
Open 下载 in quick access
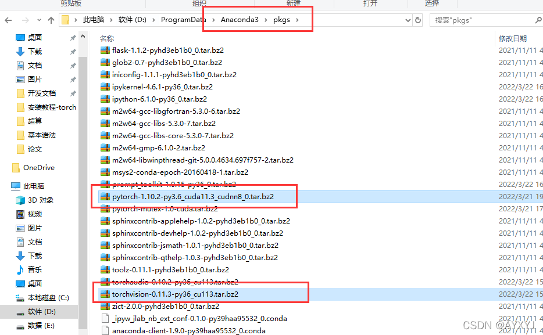pos(35,52)
